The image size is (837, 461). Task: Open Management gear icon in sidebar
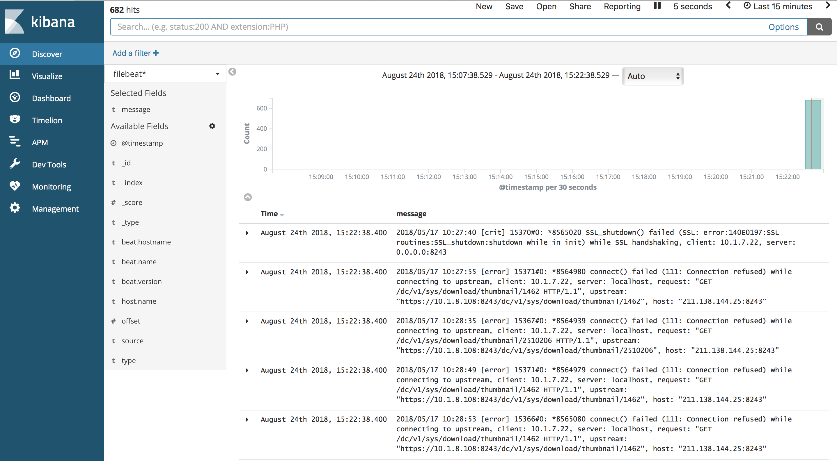point(15,208)
